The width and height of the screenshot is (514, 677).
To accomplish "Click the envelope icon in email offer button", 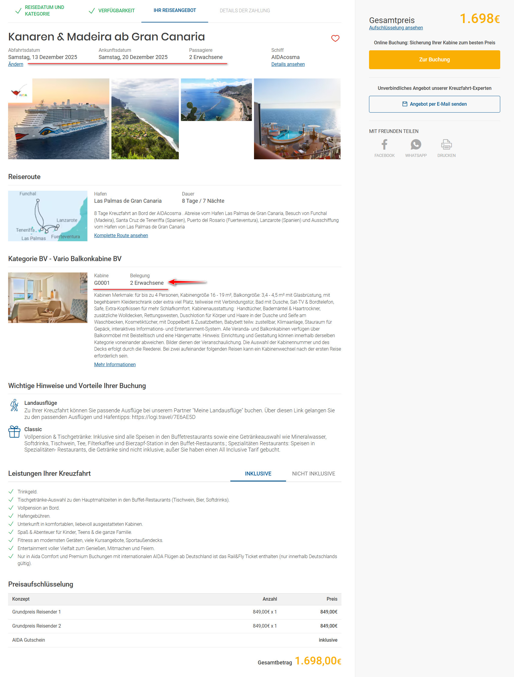I will [x=404, y=104].
